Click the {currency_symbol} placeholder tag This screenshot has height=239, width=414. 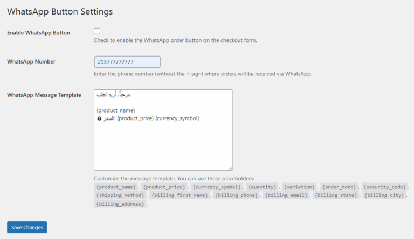pos(217,187)
